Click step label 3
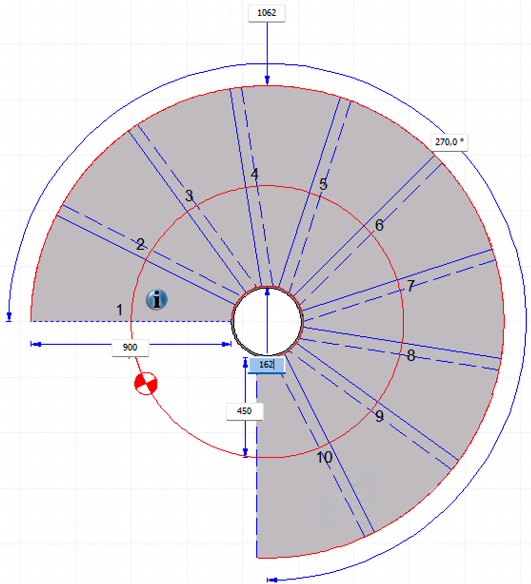This screenshot has height=584, width=531. 189,195
